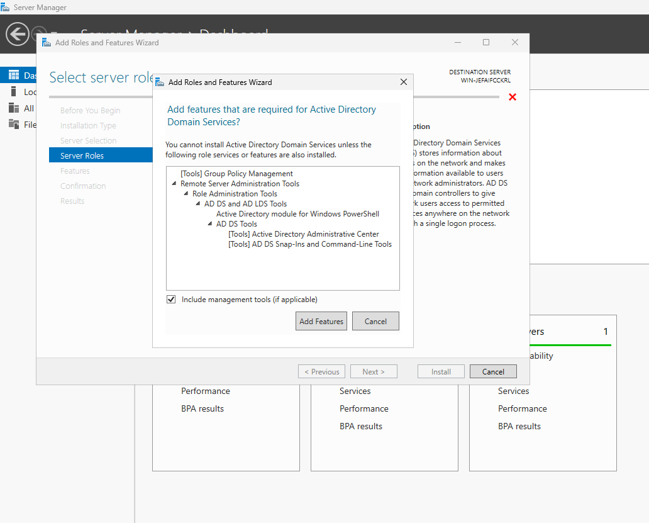Select Role Administration Tools label
The width and height of the screenshot is (649, 523).
point(235,193)
